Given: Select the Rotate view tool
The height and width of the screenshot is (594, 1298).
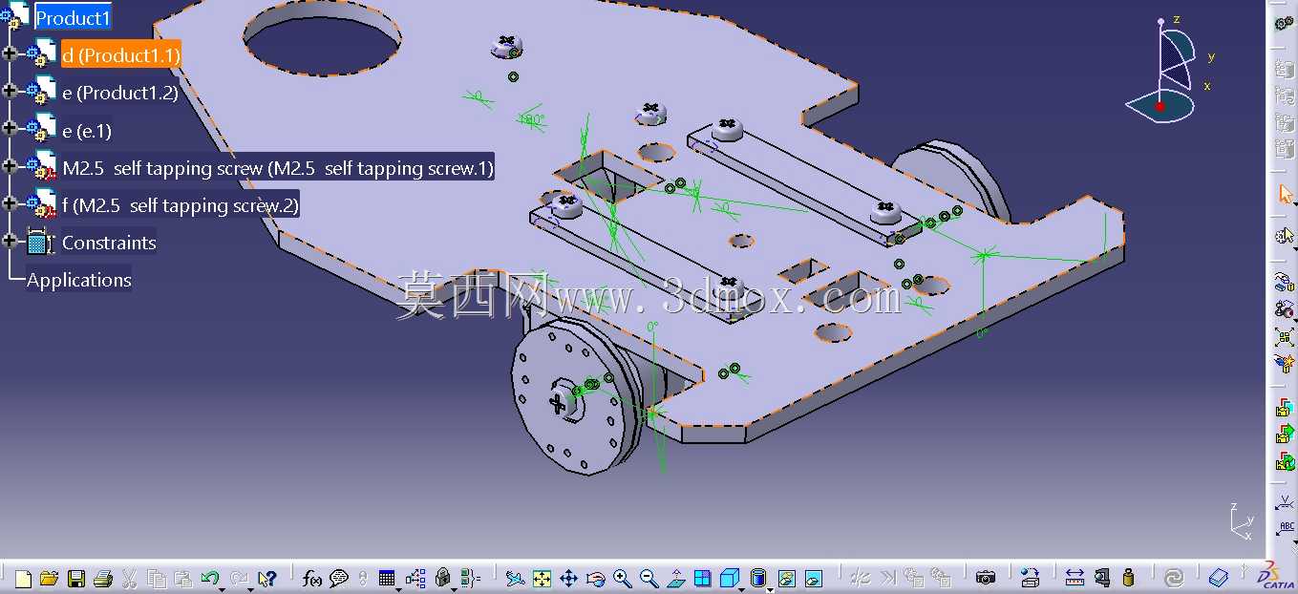Looking at the screenshot, I should click(x=596, y=578).
